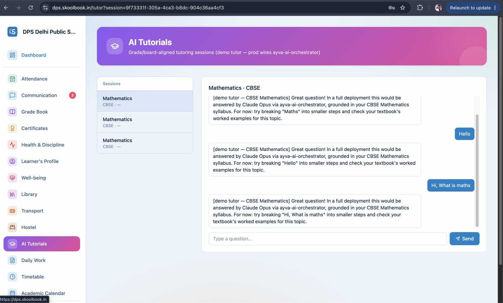
Task: Select the Well-being heart icon
Action: 12,178
